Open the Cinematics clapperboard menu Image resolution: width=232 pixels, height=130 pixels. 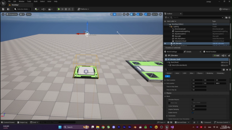(x=50, y=9)
